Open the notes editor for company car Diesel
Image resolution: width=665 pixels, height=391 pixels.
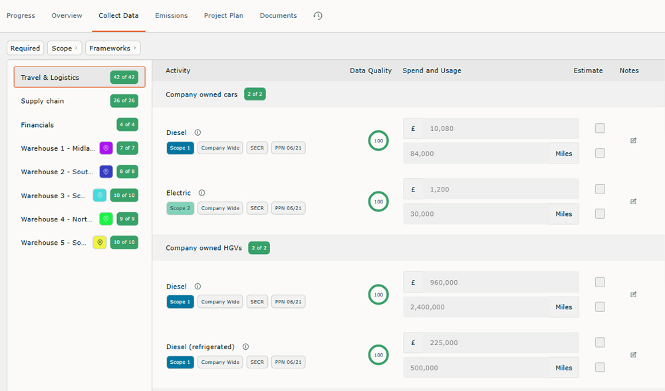pyautogui.click(x=633, y=140)
